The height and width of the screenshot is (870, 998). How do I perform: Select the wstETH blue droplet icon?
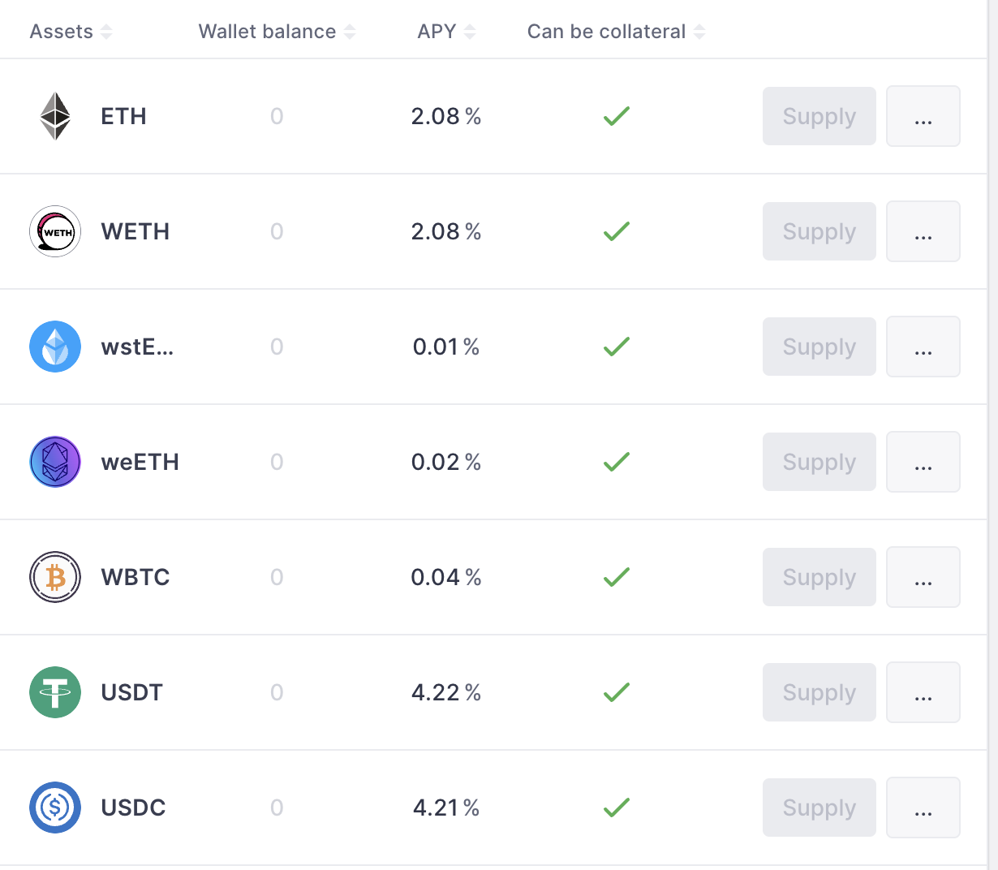(x=55, y=347)
